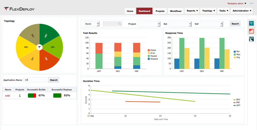The width and height of the screenshot is (257, 130).
Task: Click the Successful Deploys 92% progress bar
Action: [57, 95]
